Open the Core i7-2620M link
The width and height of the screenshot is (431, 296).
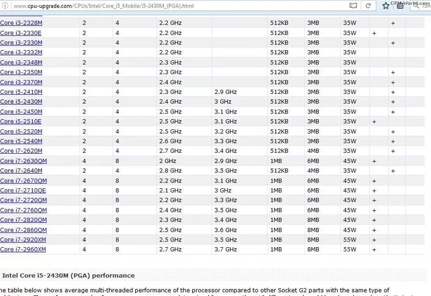(21, 150)
